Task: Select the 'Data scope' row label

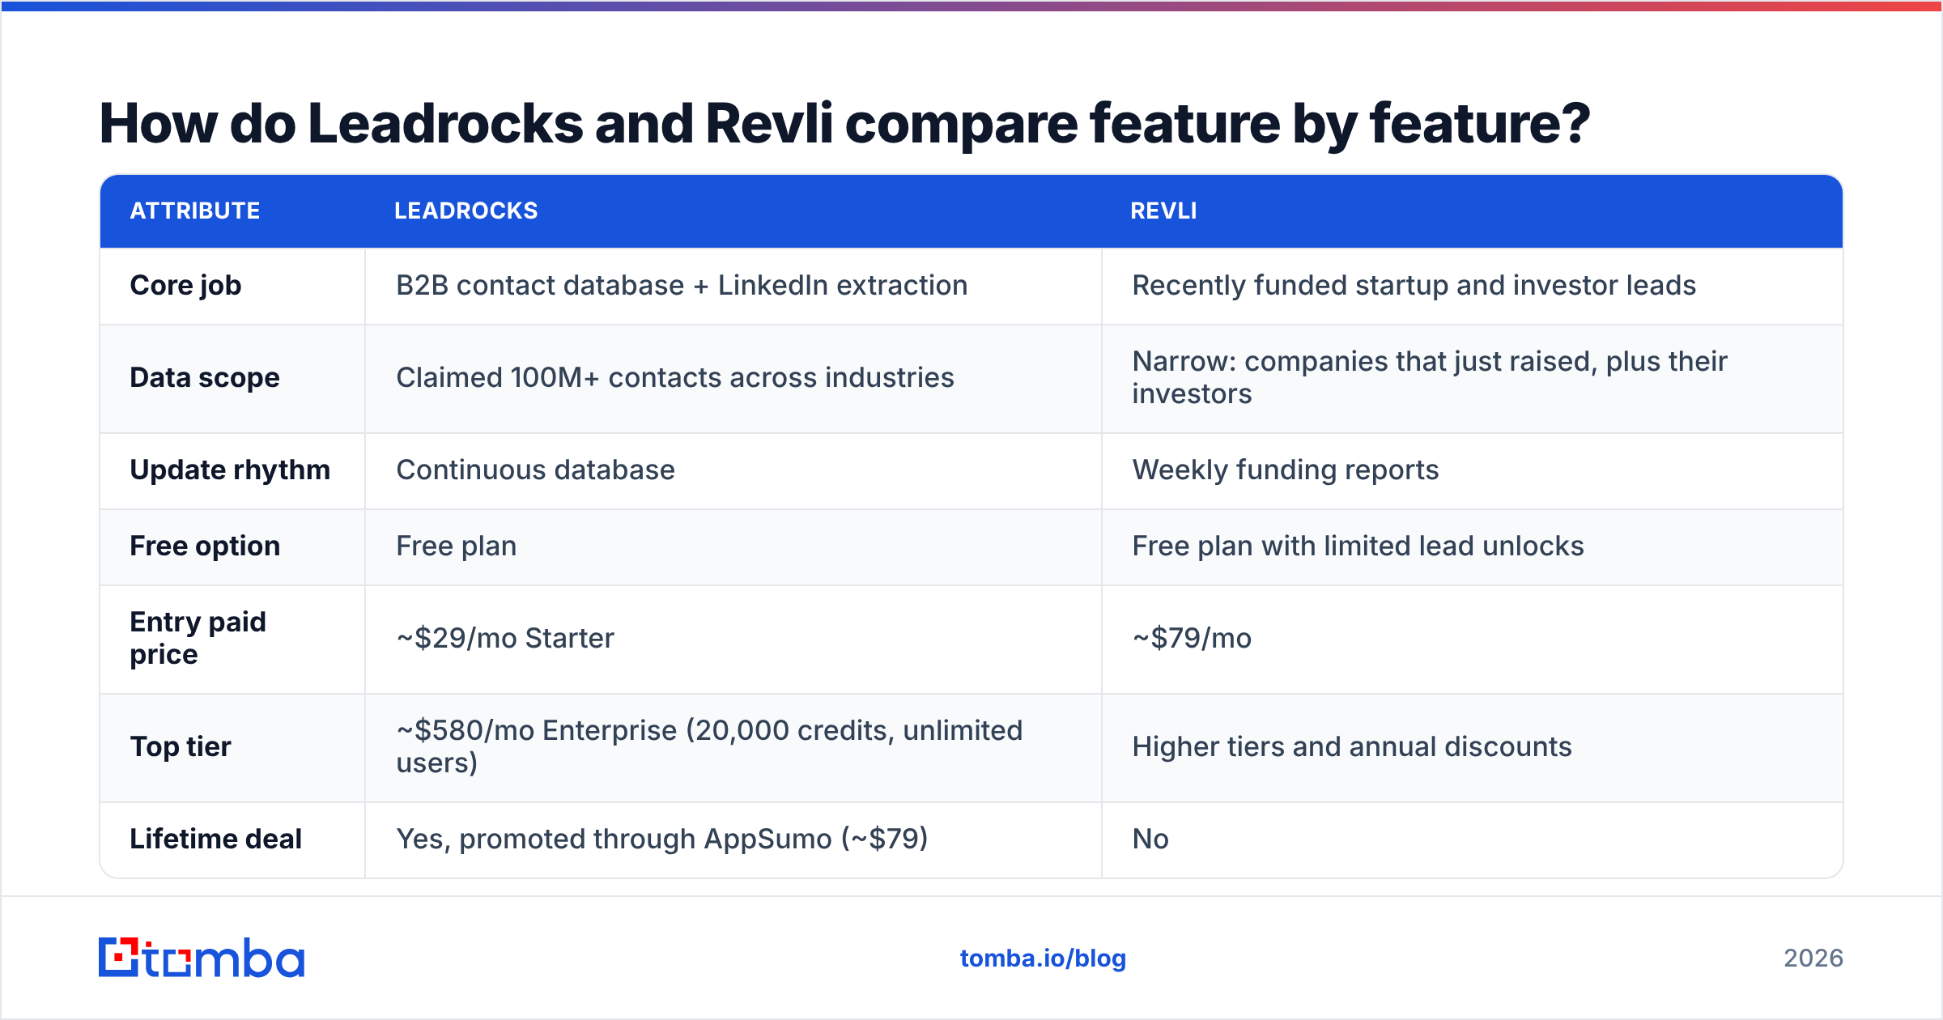Action: 205,378
